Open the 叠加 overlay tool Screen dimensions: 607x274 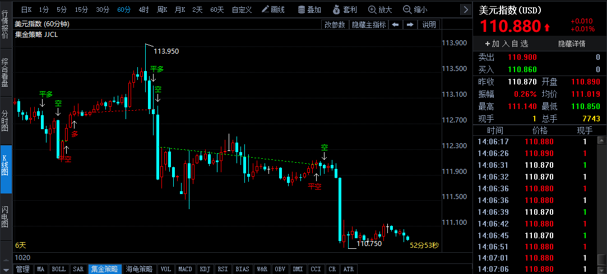click(310, 10)
